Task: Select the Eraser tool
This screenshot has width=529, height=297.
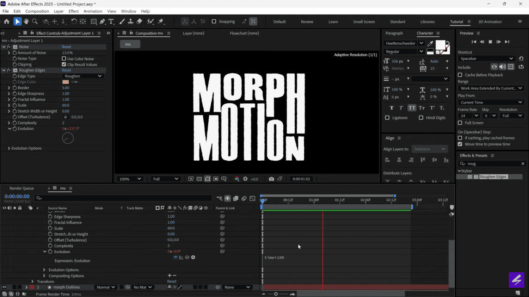Action: pyautogui.click(x=139, y=22)
